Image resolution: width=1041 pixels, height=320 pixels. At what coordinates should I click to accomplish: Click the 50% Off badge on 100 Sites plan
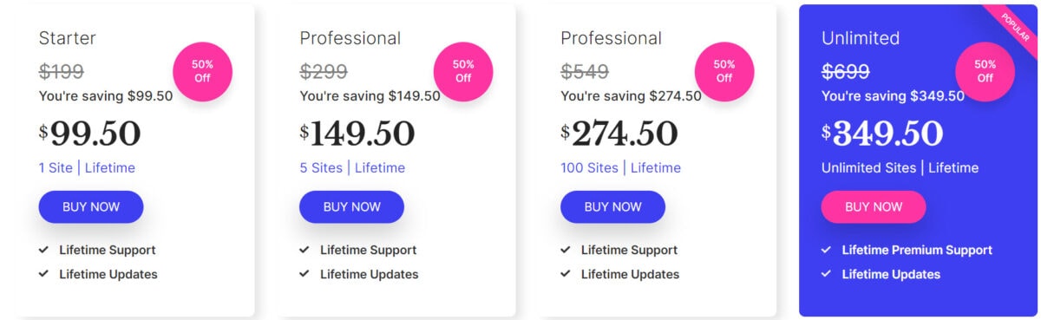[x=724, y=71]
